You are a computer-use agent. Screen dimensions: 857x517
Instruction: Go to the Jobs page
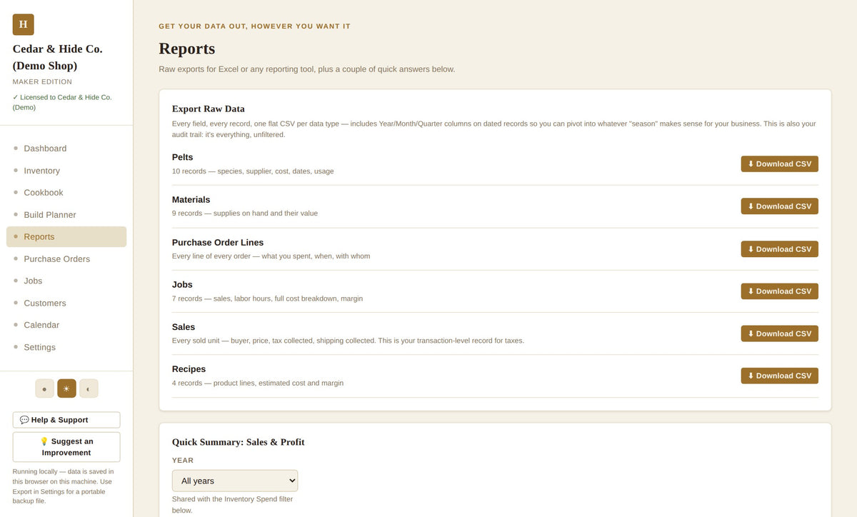click(66, 281)
